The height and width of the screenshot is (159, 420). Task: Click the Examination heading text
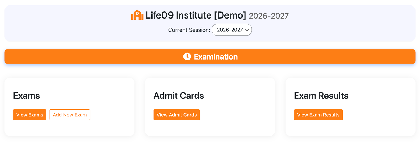point(216,57)
